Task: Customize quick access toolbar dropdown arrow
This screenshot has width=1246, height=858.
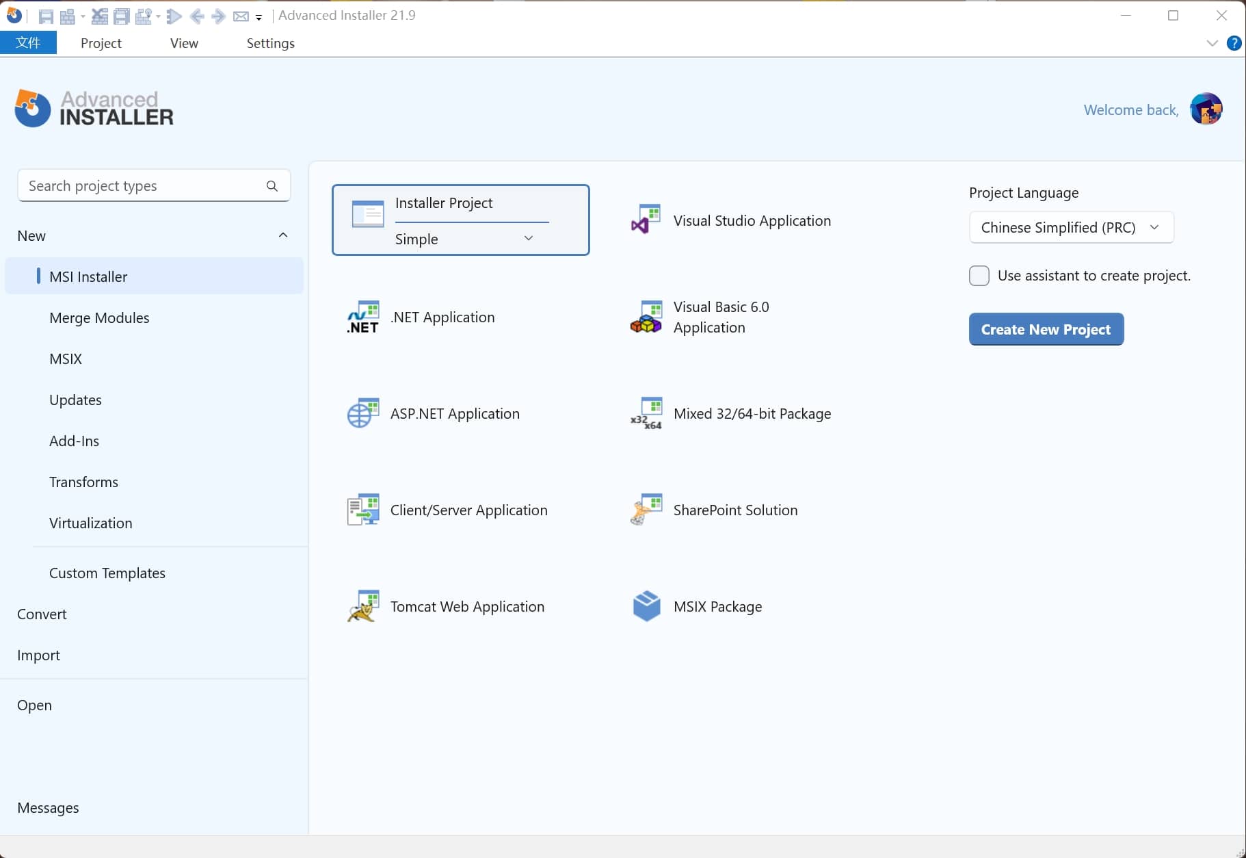Action: (259, 18)
